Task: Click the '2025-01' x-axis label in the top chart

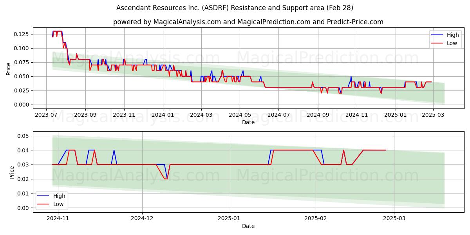Action: point(395,115)
